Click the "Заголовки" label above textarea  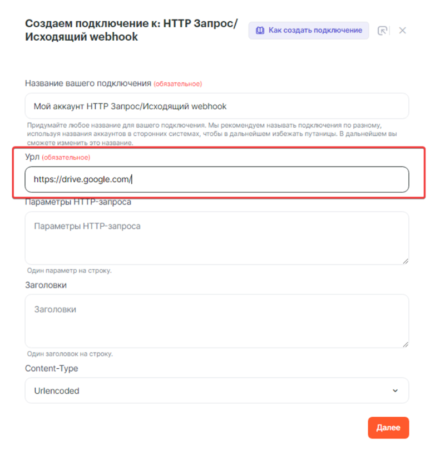point(46,285)
